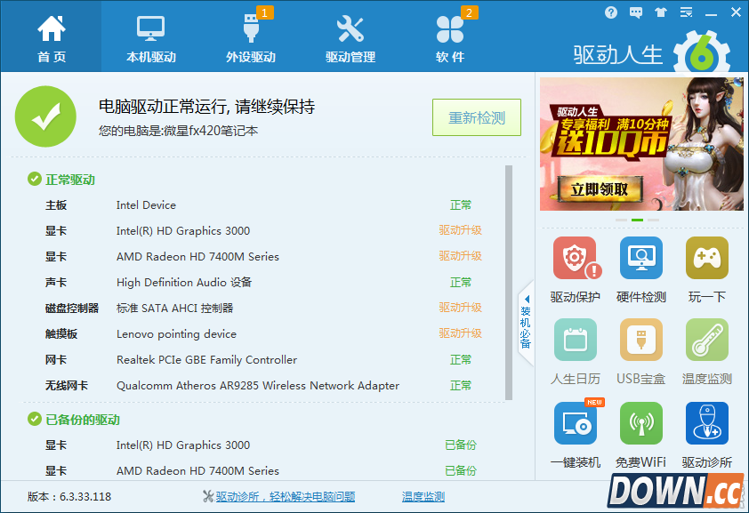
Task: Click the 温度监测 link at the bottom
Action: coord(423,496)
